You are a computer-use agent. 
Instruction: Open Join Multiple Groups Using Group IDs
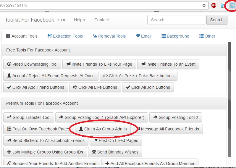[45, 152]
